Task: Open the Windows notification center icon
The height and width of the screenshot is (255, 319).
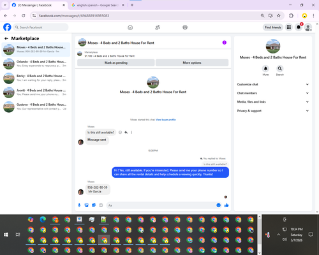Action: tap(311, 235)
